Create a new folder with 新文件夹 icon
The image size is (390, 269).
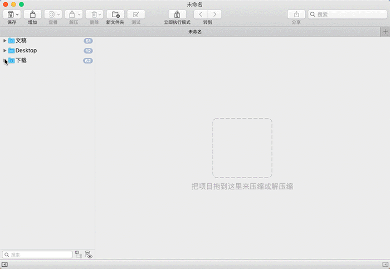pos(115,14)
